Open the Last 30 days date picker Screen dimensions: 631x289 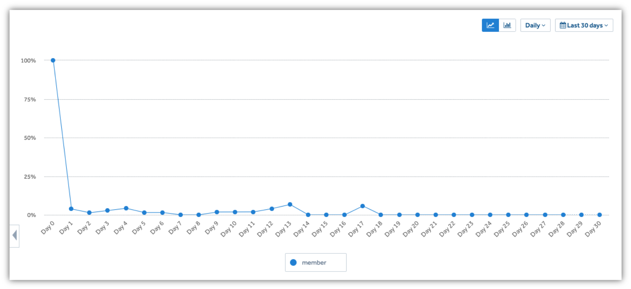pyautogui.click(x=584, y=25)
